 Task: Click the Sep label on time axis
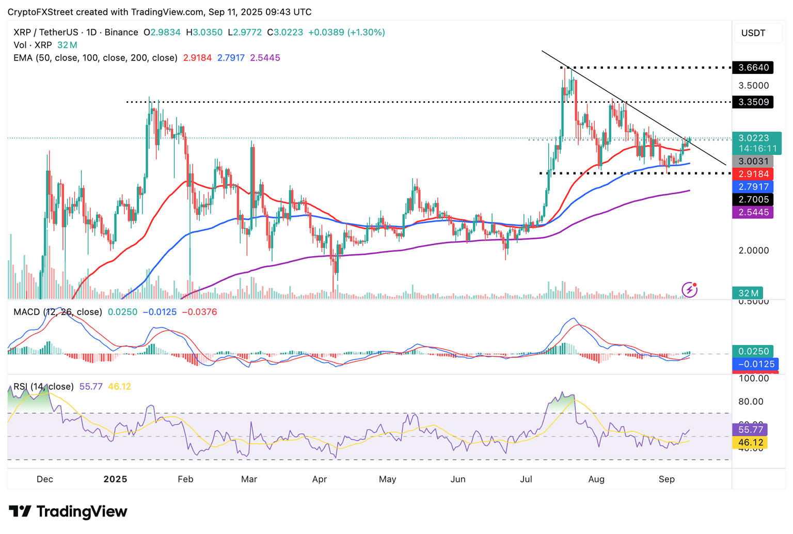[x=667, y=479]
